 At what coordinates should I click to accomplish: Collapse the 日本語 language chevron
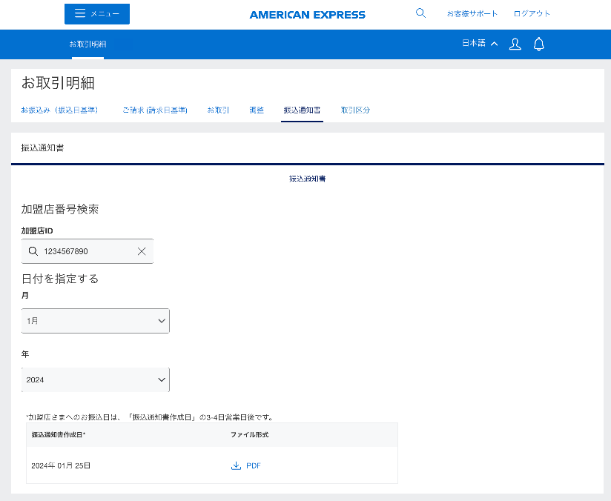tap(495, 43)
